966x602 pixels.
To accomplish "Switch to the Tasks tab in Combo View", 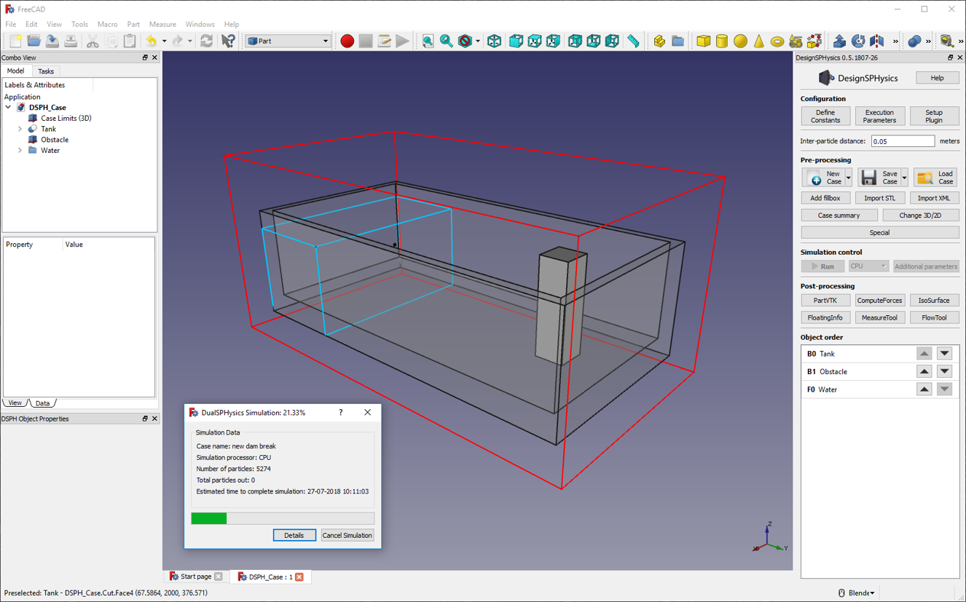I will coord(45,71).
